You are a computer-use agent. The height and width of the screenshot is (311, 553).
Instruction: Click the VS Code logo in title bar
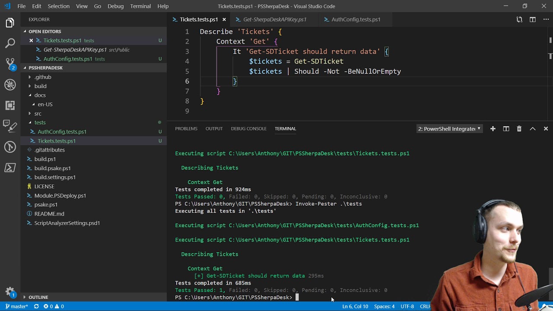7,6
